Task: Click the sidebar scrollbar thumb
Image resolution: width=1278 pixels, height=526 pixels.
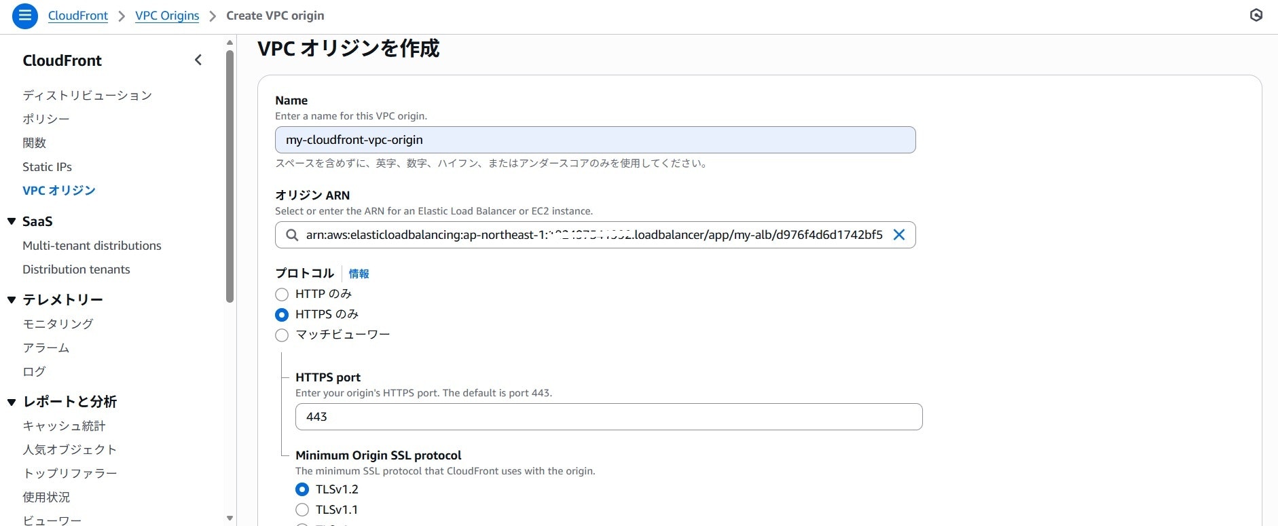Action: 230,176
